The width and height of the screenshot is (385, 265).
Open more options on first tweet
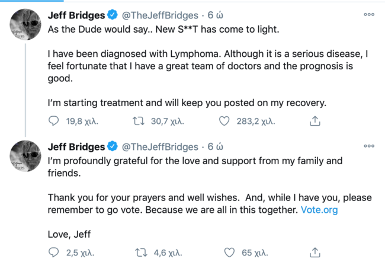[x=369, y=15]
